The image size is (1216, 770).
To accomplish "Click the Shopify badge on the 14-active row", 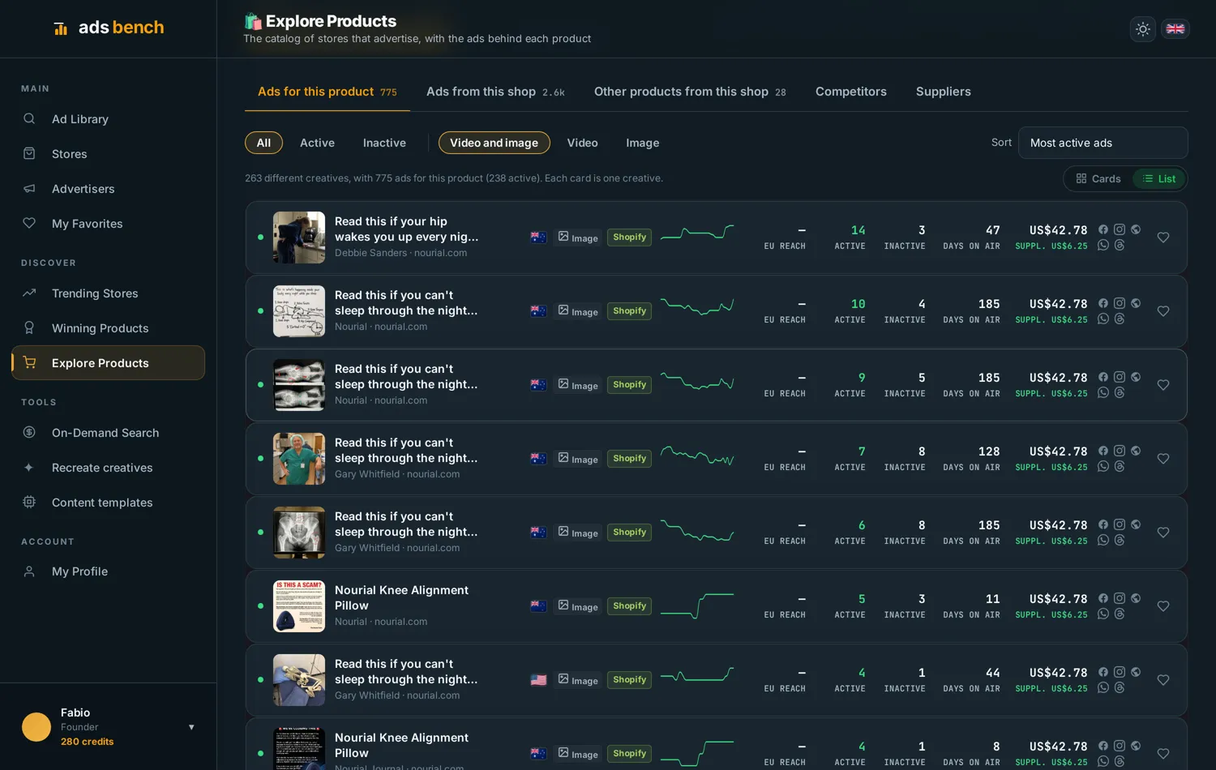I will [x=630, y=237].
